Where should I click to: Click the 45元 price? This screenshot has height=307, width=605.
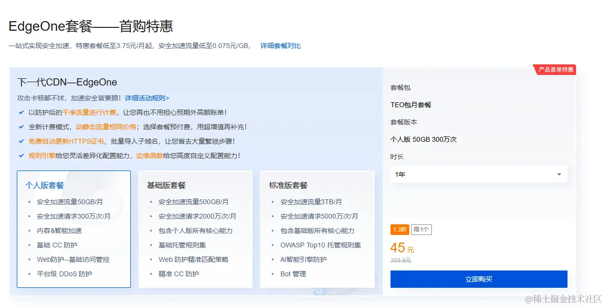coord(402,248)
